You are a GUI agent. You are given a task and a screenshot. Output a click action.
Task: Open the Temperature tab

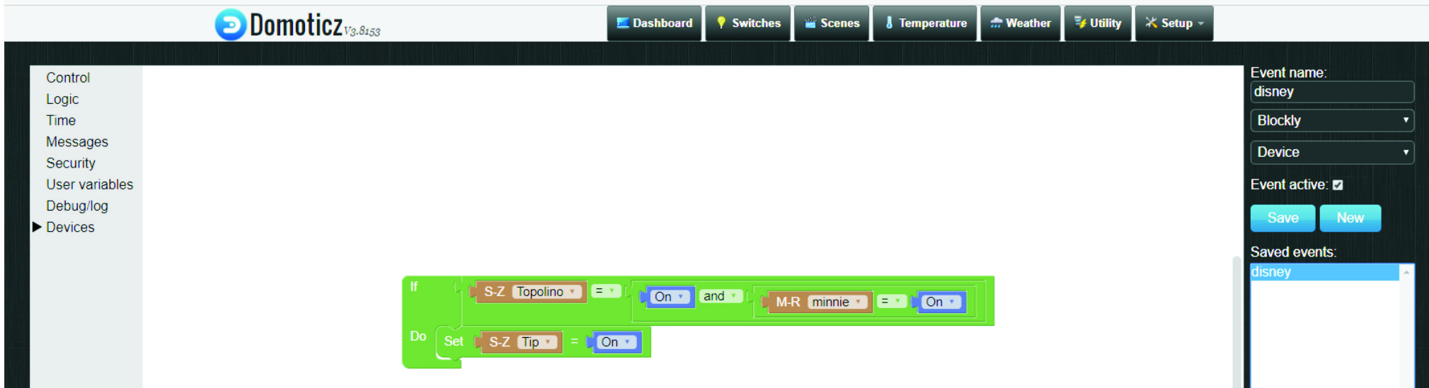coord(925,23)
